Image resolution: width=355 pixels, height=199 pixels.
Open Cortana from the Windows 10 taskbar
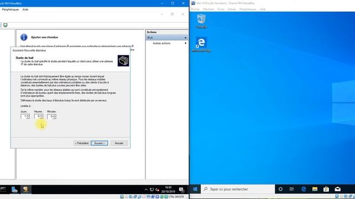pos(281,189)
